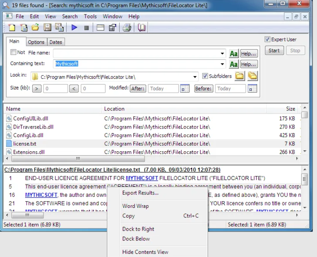Toggle the Before modified date filter

(204, 88)
